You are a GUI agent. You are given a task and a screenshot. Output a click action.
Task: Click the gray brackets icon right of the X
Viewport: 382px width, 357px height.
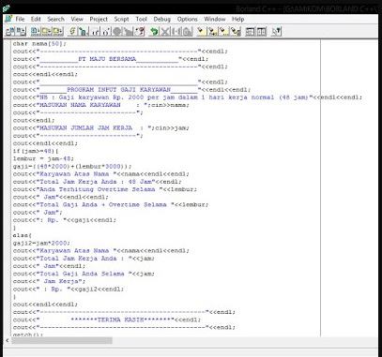(x=176, y=31)
